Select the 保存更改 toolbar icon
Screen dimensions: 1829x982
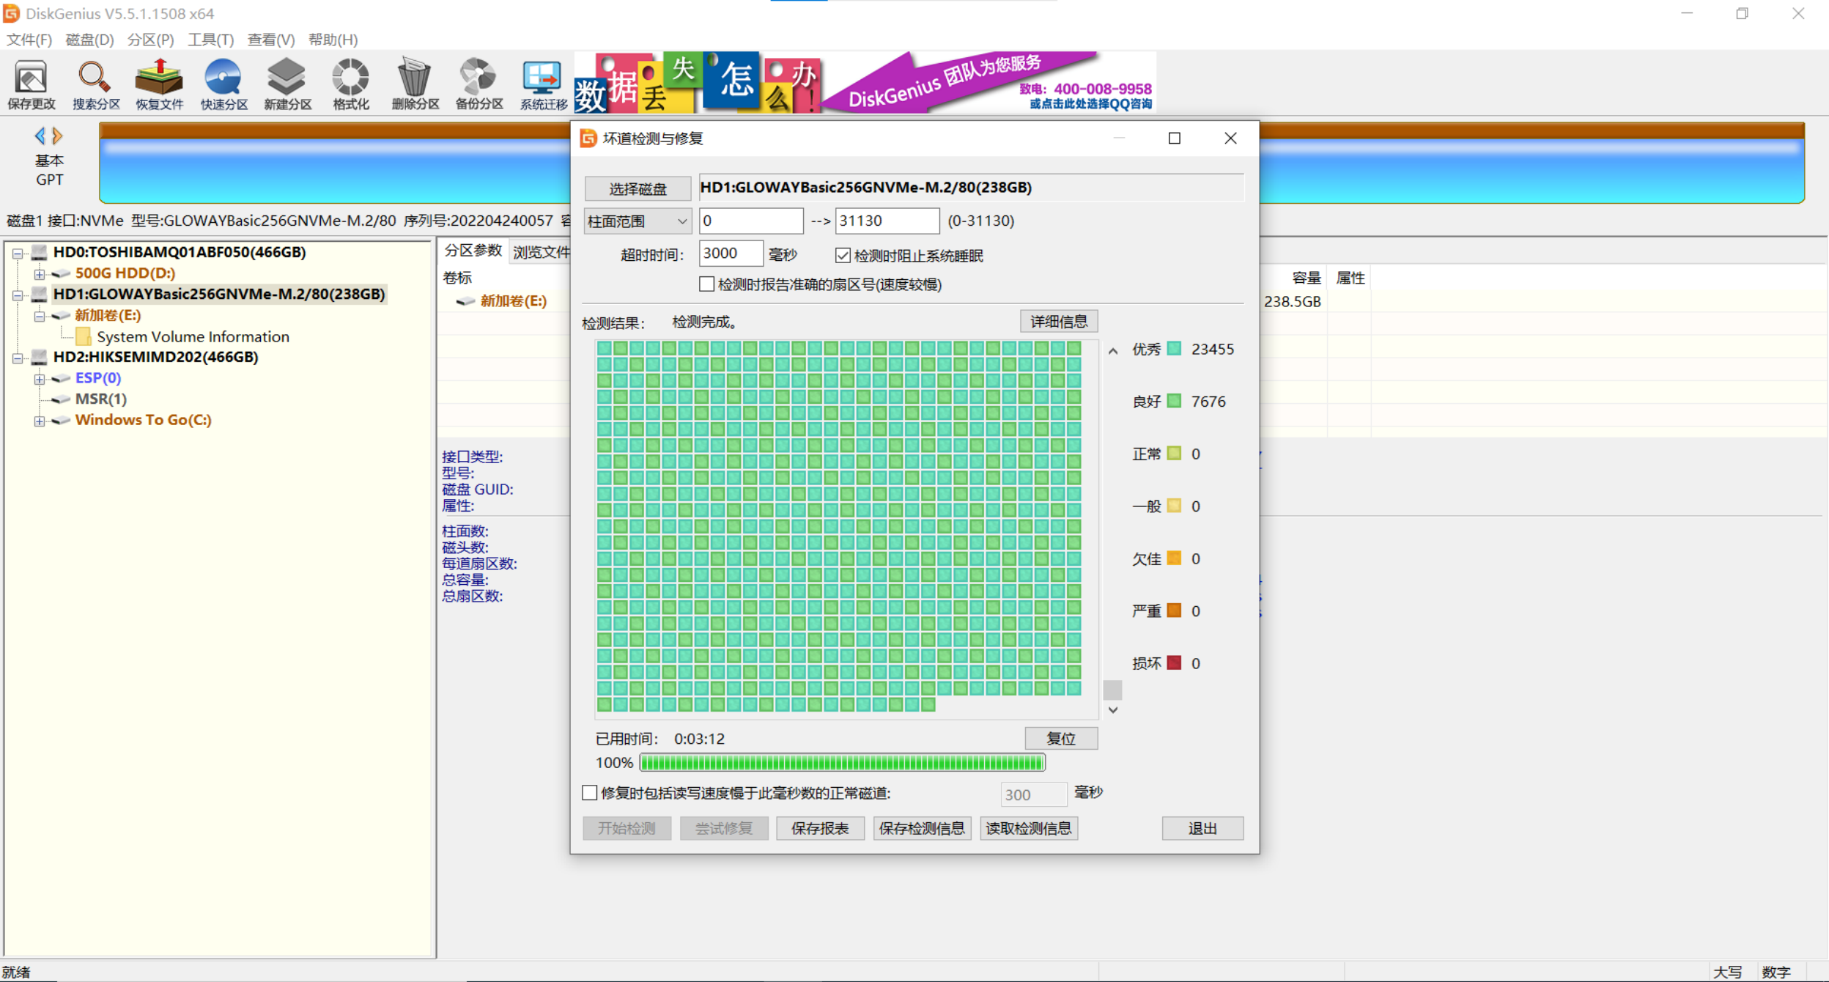click(31, 83)
